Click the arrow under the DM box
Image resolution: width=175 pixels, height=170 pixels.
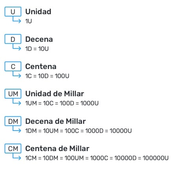pyautogui.click(x=17, y=129)
